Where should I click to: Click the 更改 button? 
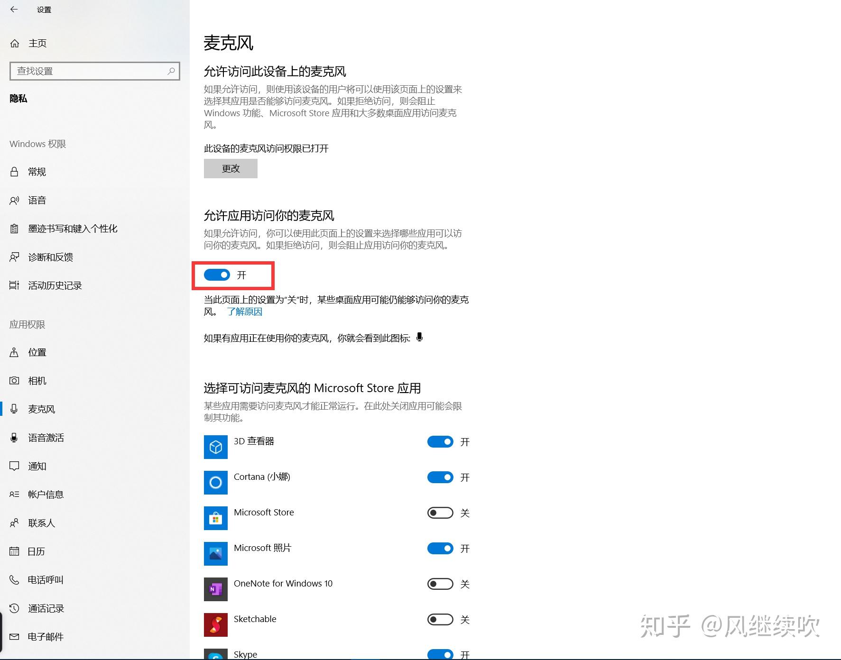coord(231,168)
